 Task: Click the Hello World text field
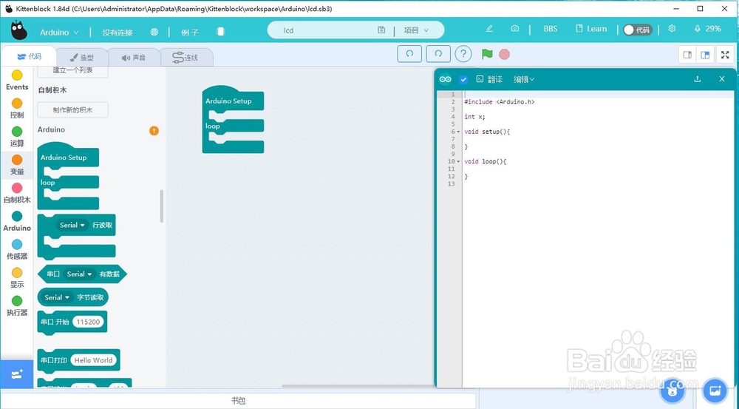coord(93,360)
